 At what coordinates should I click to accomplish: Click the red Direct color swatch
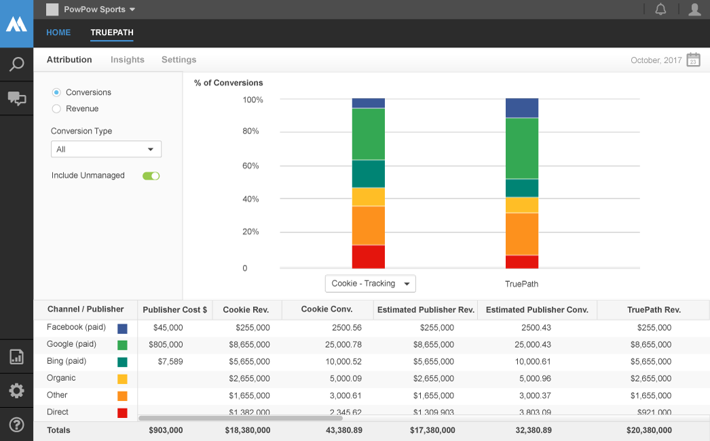122,413
